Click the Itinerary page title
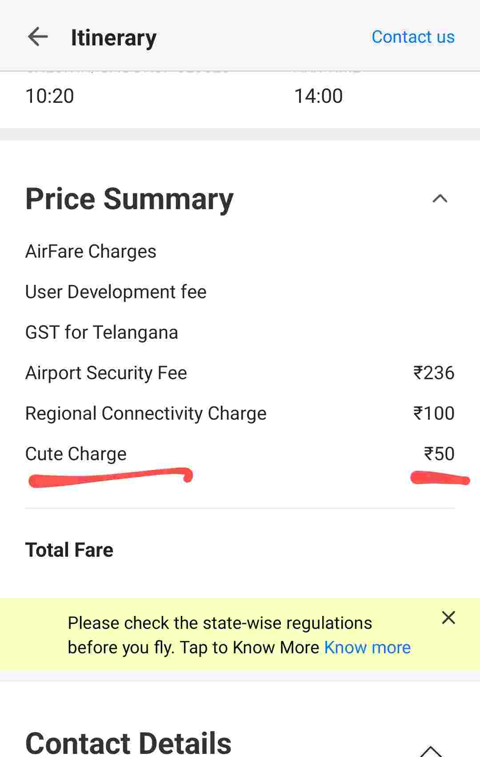This screenshot has height=757, width=480. 114,37
